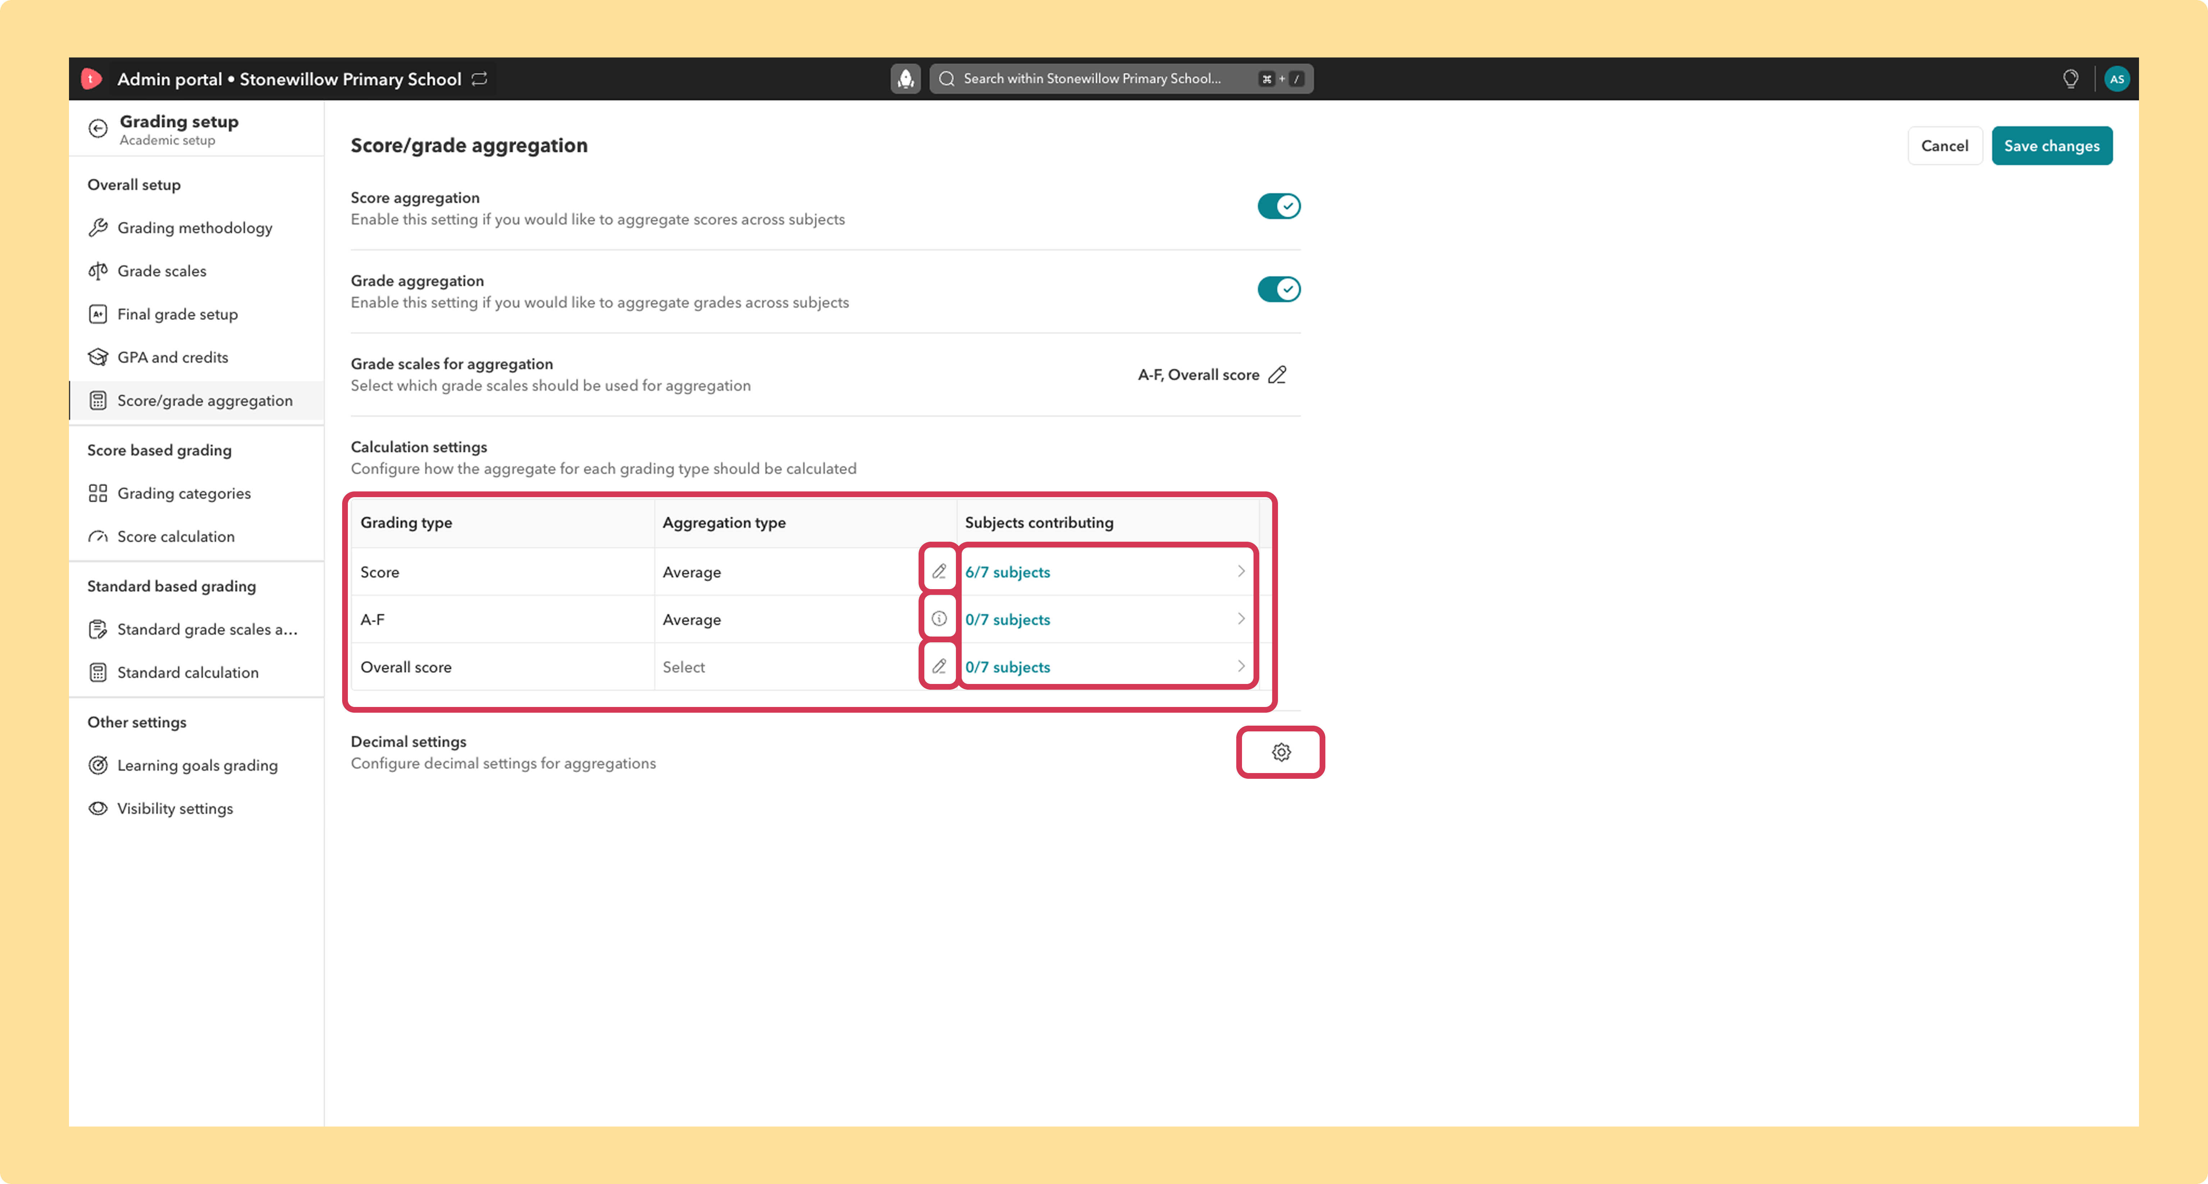Edit the A-F, Overall score grade scales pencil
Screen dimensions: 2208x1184
pyautogui.click(x=1277, y=374)
